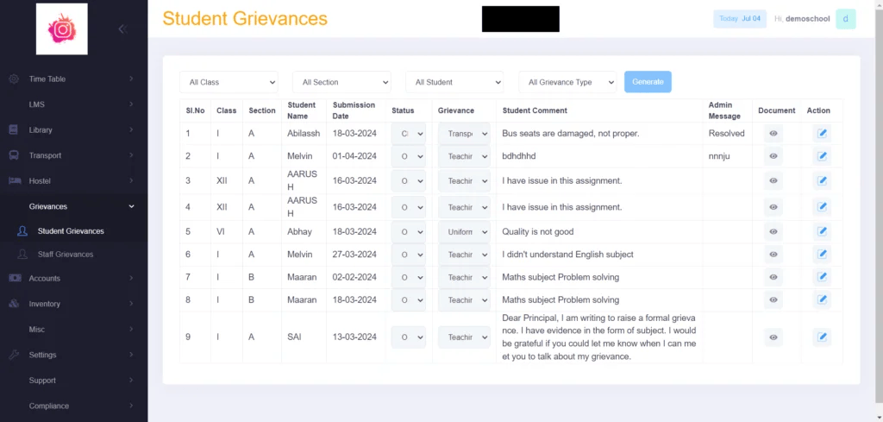Screen dimensions: 883x422
Task: Click the user avatar 'd' icon
Action: click(x=845, y=19)
